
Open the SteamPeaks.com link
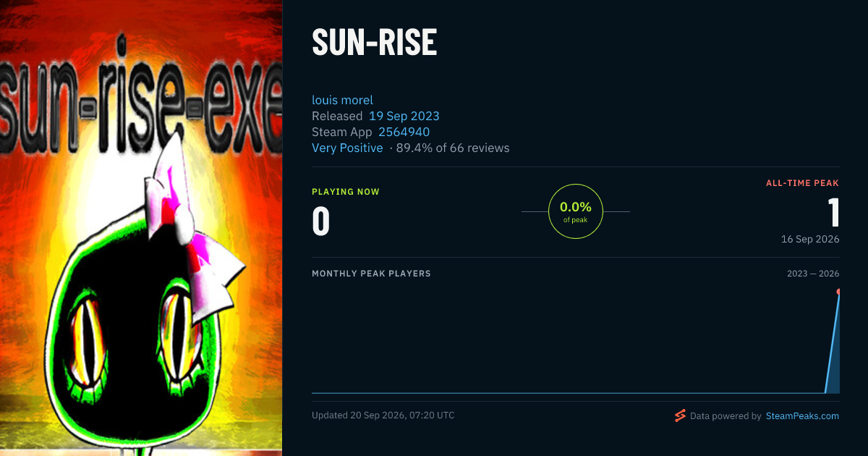point(802,416)
